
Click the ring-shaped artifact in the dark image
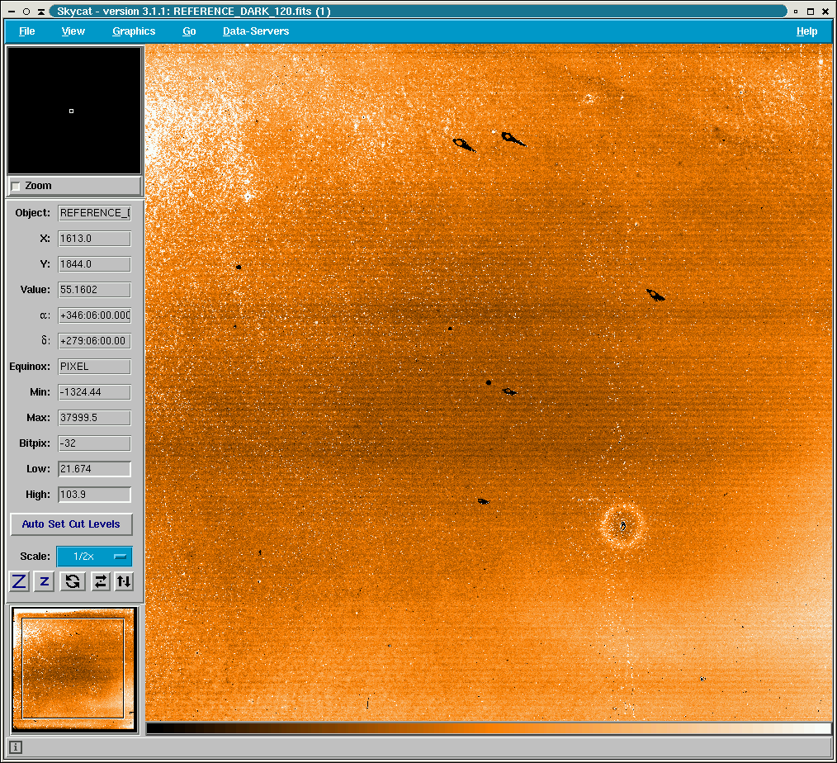pyautogui.click(x=622, y=525)
